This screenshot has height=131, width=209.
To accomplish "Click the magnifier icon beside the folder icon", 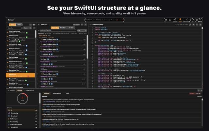I will tap(170, 20).
